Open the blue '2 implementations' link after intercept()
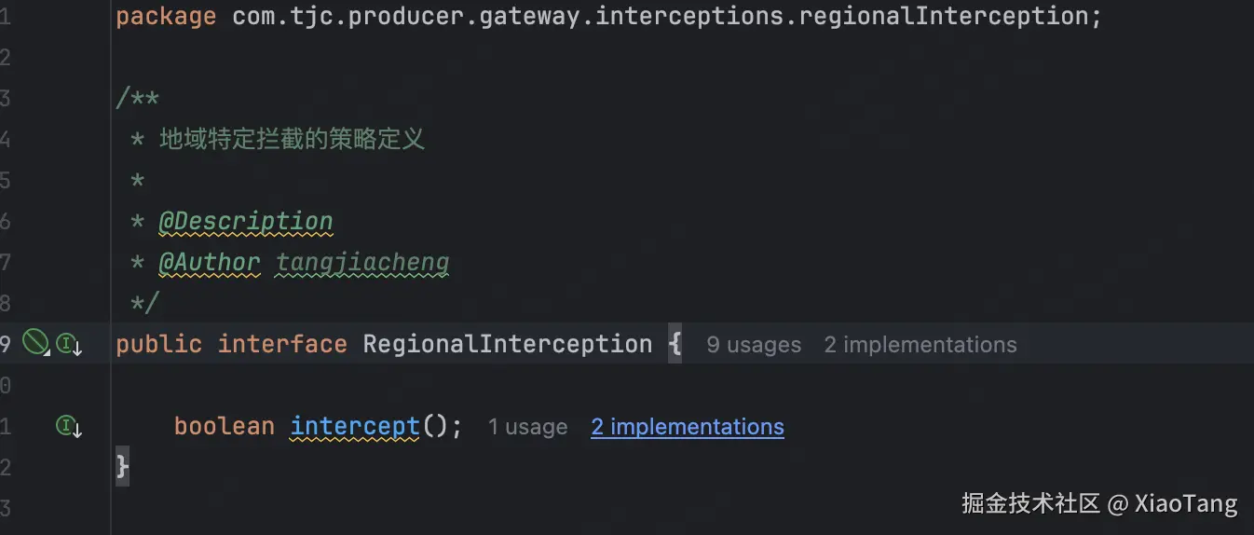Viewport: 1254px width, 535px height. (688, 427)
